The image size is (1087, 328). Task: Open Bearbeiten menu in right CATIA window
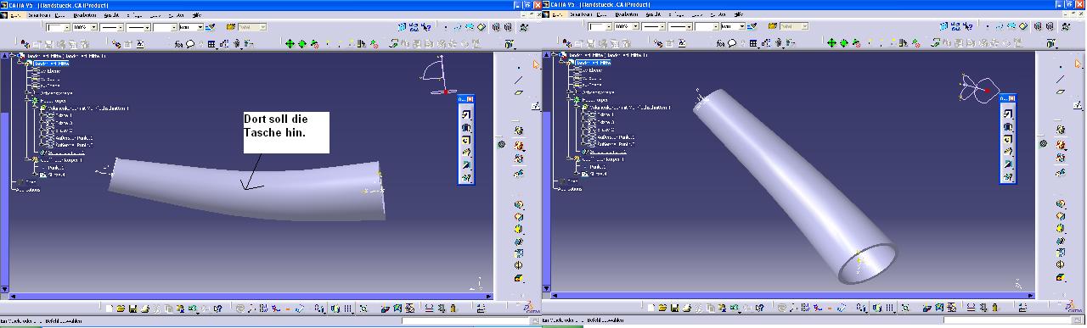point(626,15)
